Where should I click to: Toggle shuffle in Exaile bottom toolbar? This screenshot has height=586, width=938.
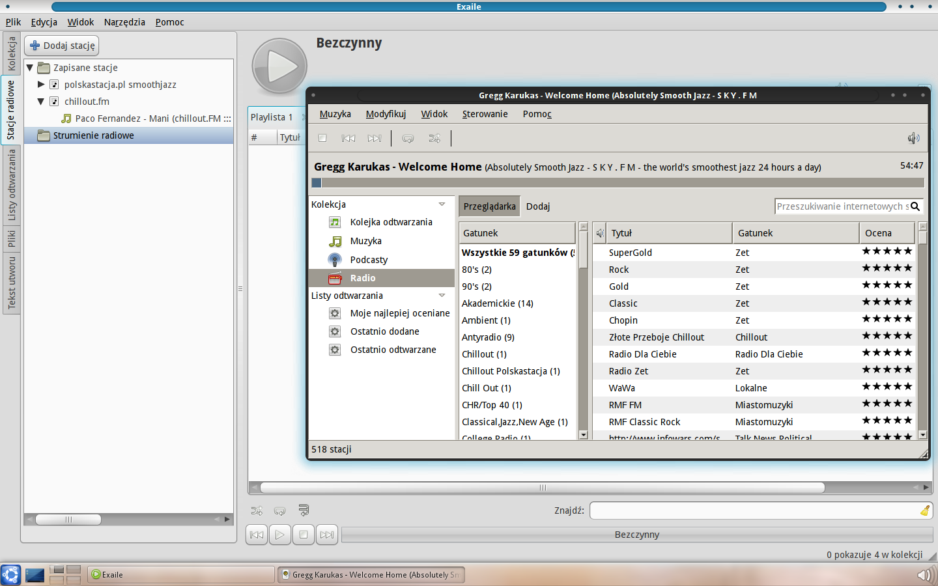coord(257,510)
